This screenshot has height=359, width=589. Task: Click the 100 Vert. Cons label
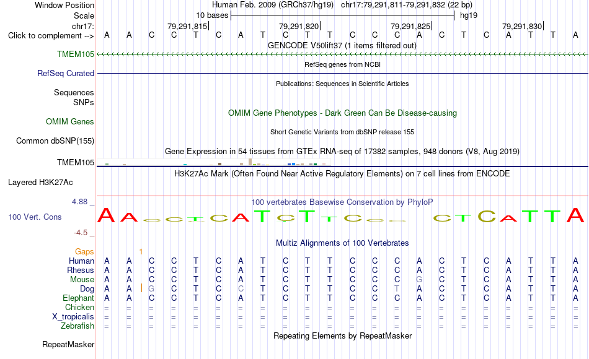[35, 217]
